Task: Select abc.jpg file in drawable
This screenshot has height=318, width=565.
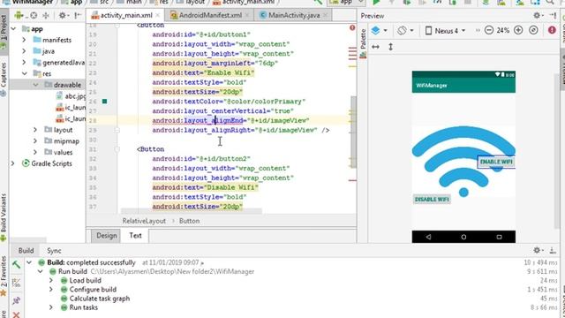Action: pyautogui.click(x=71, y=96)
